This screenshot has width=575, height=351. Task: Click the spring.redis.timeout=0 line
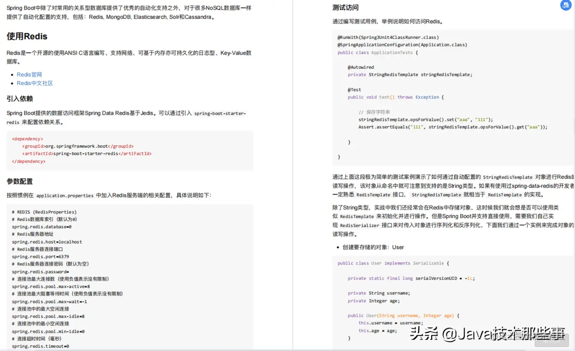[x=40, y=346]
